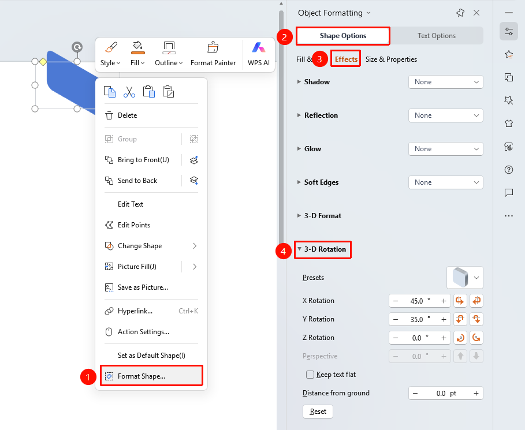The image size is (525, 430).
Task: Open the properties sliders sidebar icon
Action: pyautogui.click(x=509, y=32)
